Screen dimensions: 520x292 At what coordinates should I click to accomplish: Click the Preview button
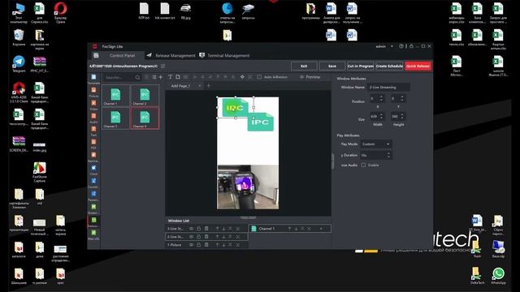coord(310,77)
